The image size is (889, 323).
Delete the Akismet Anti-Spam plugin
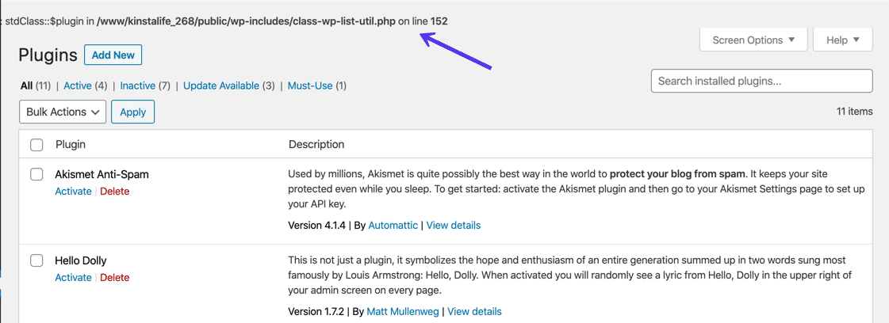[x=115, y=192]
